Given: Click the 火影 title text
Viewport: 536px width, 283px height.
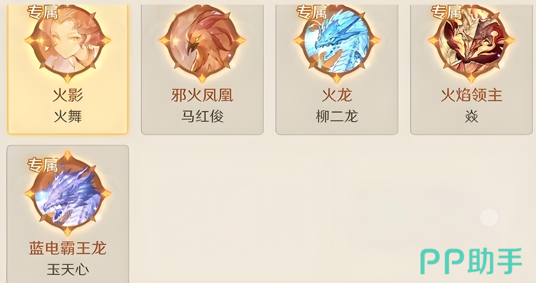Looking at the screenshot, I should click(x=68, y=96).
